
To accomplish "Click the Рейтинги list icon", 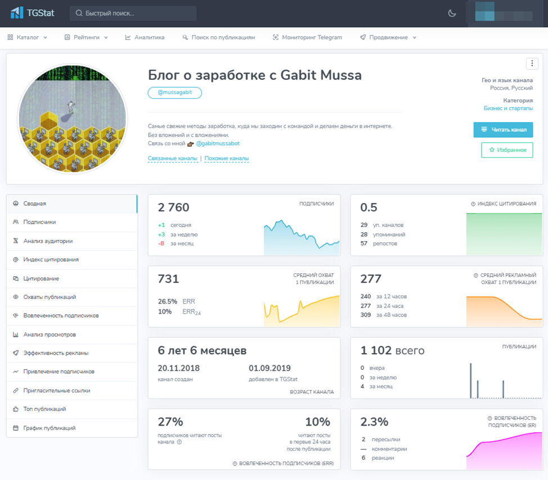I will [x=67, y=37].
